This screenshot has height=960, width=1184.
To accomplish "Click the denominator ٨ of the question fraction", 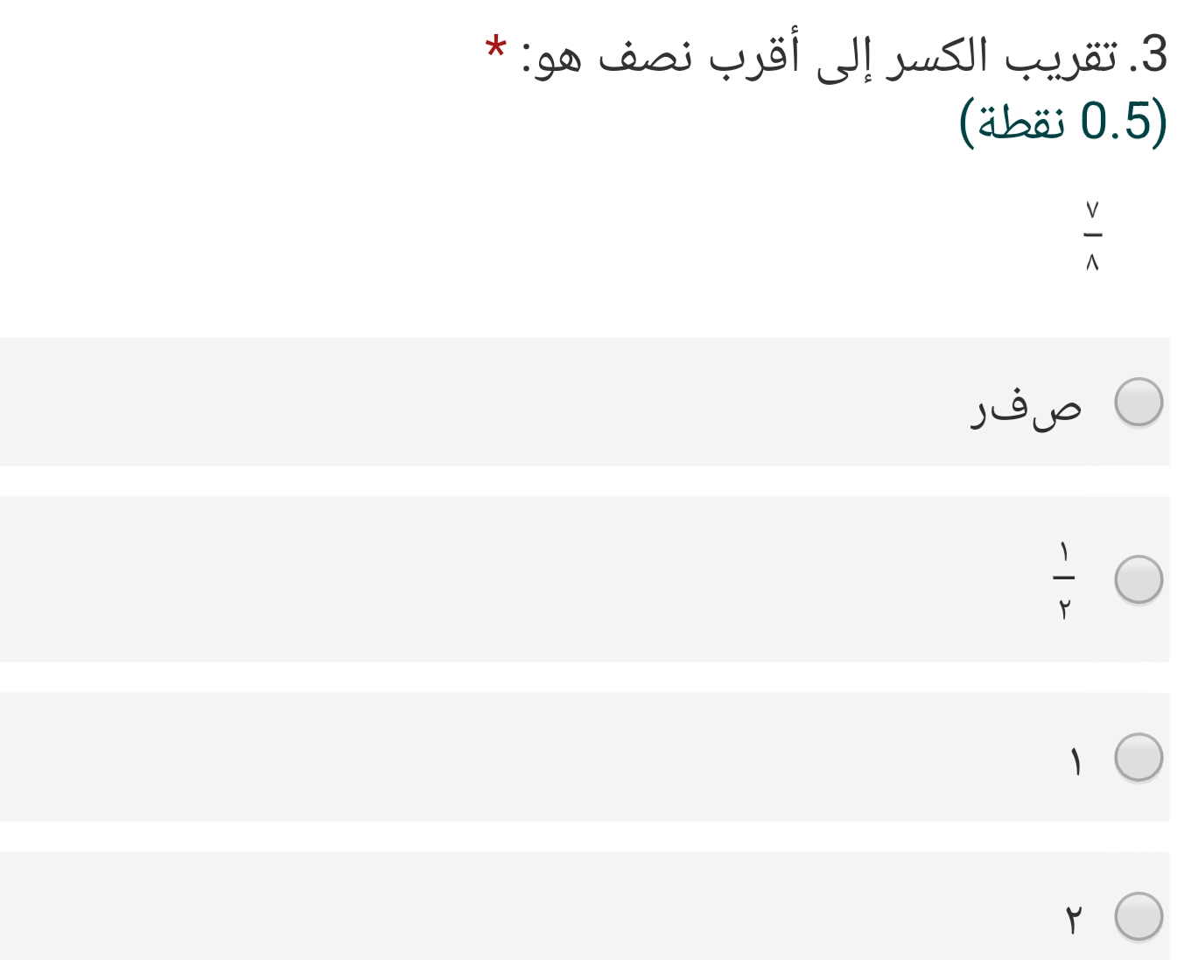I will [1092, 263].
